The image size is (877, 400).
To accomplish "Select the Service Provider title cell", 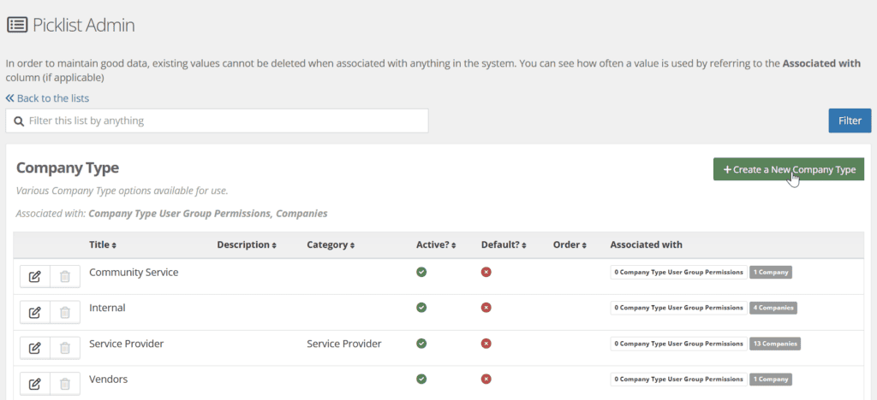I will click(x=127, y=344).
